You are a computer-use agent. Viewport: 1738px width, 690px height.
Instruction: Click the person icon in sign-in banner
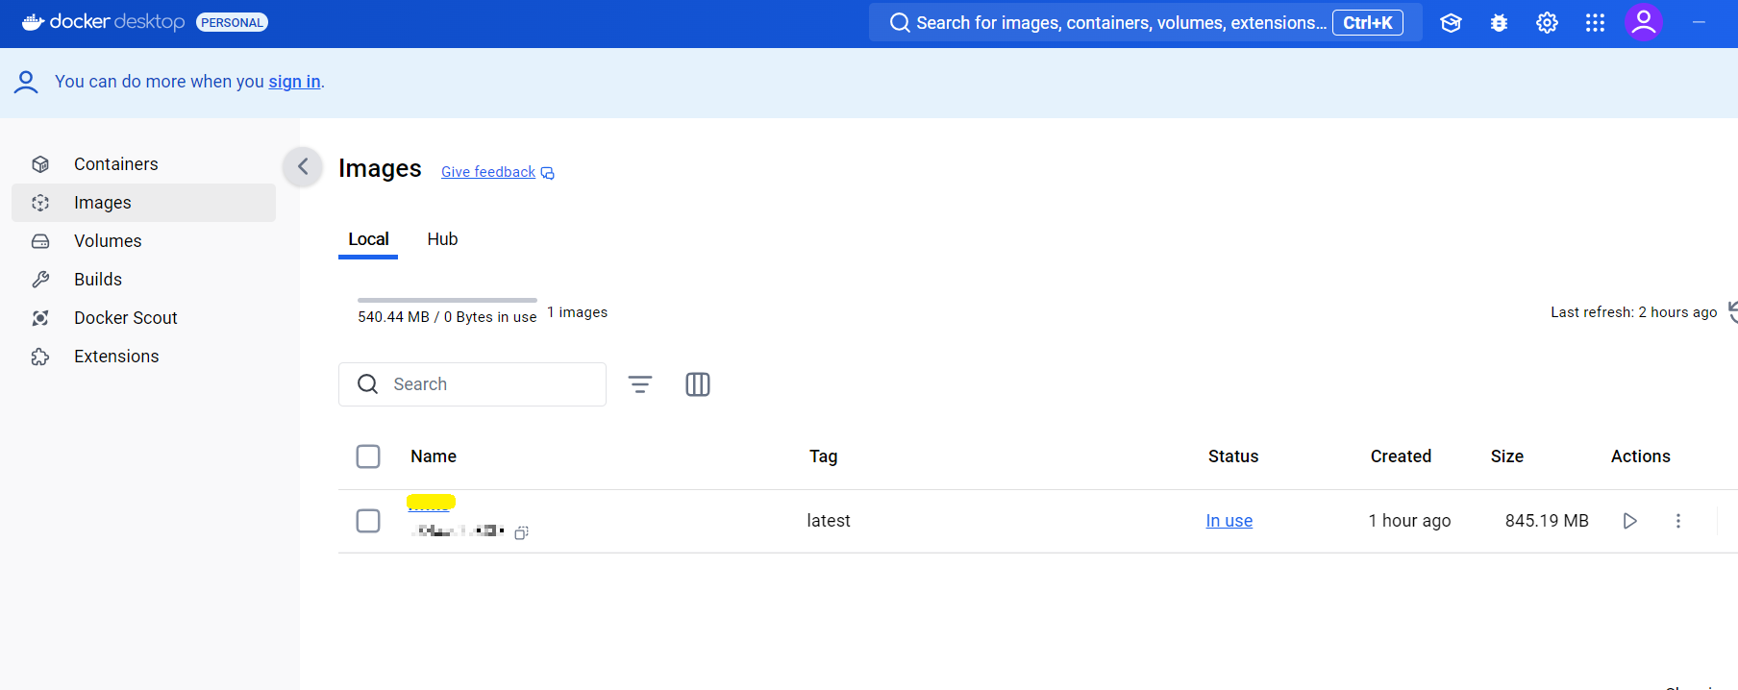(26, 83)
